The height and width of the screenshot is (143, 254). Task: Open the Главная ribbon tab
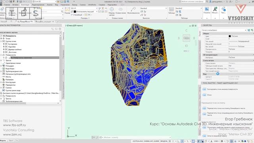tap(7, 5)
